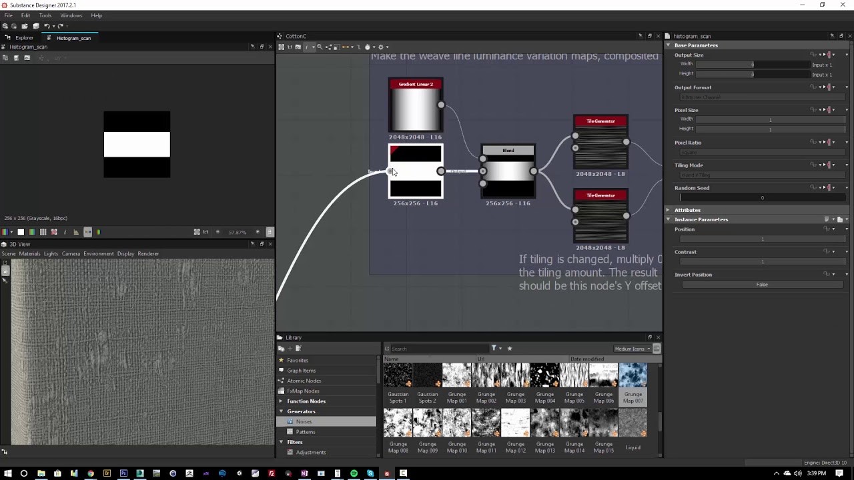Click the redo arrow in main toolbar
Viewport: 854px width, 480px height.
point(60,26)
